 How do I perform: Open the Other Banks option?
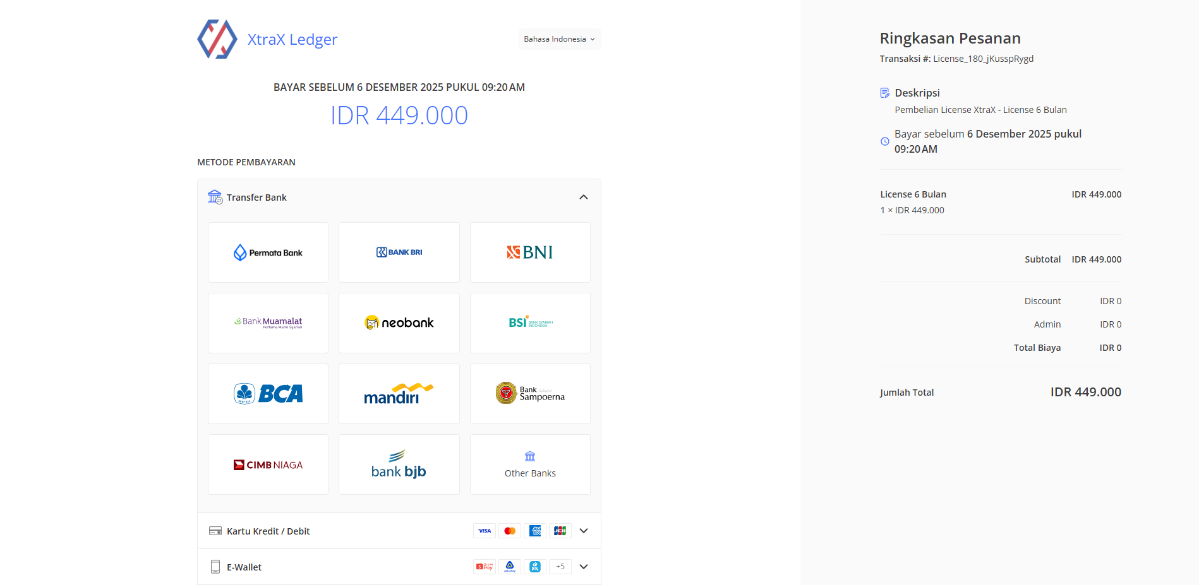point(530,464)
